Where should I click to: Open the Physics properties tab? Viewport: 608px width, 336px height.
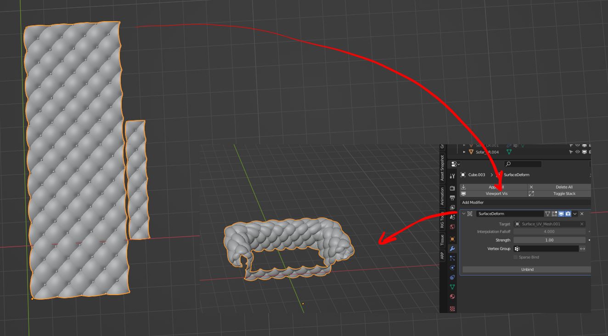click(x=452, y=268)
